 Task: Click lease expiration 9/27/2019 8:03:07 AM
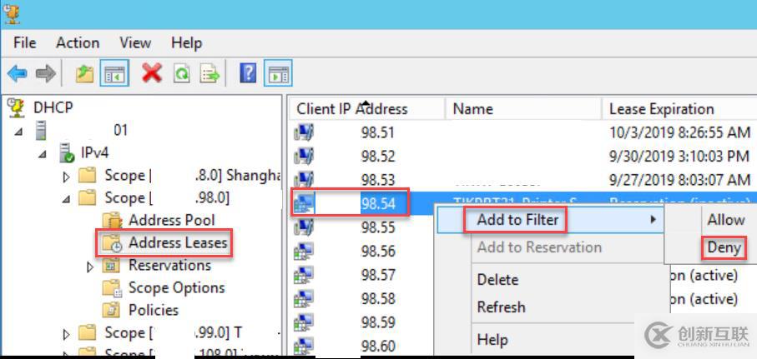[x=679, y=180]
